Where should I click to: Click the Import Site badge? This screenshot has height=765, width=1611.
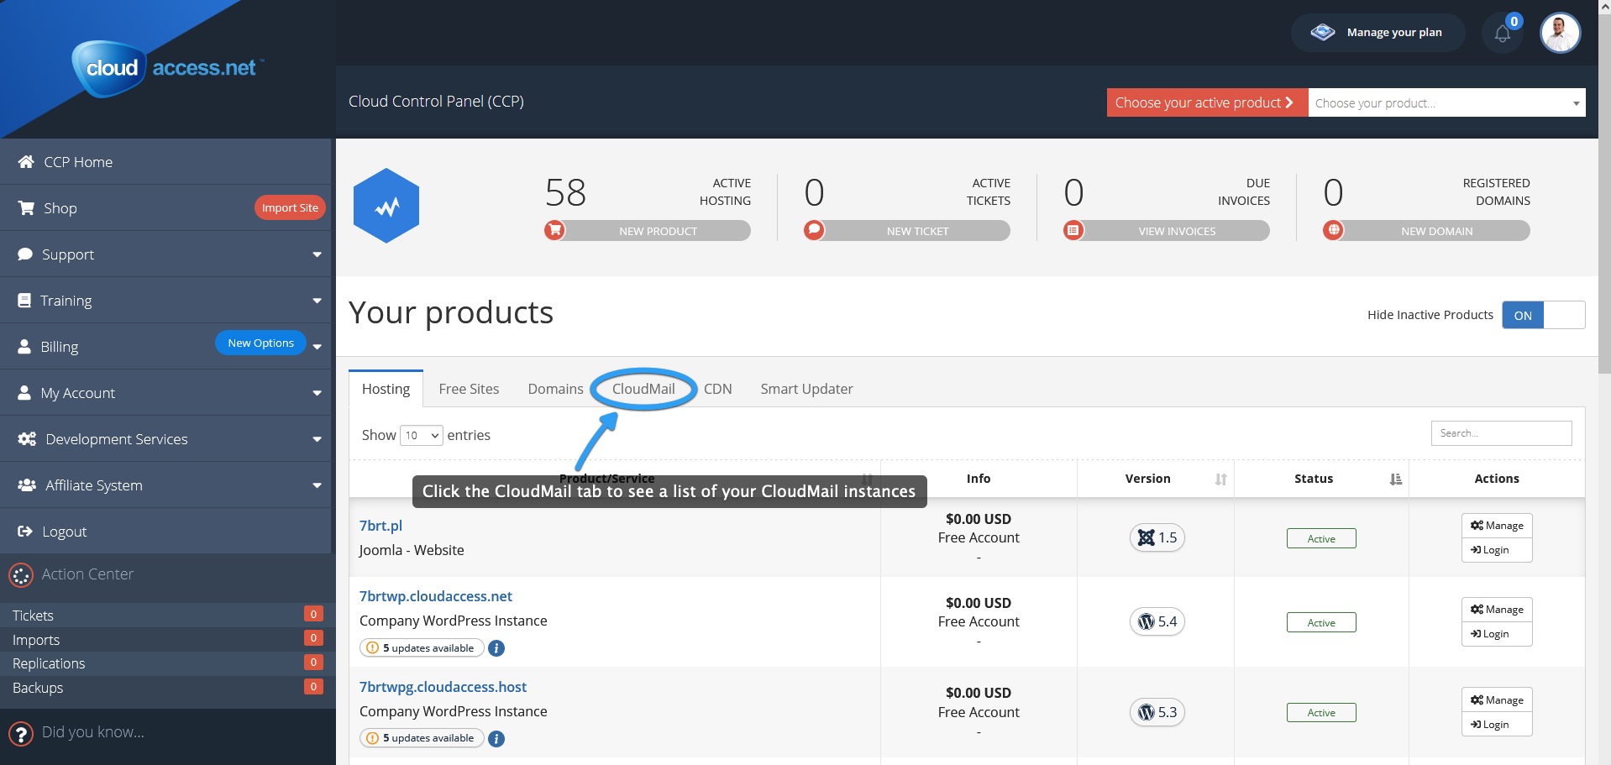click(x=290, y=207)
